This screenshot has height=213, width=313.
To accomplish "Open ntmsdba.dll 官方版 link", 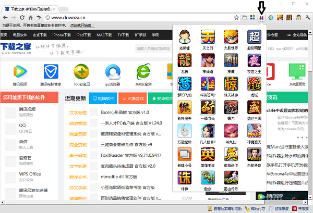I will [119, 177].
